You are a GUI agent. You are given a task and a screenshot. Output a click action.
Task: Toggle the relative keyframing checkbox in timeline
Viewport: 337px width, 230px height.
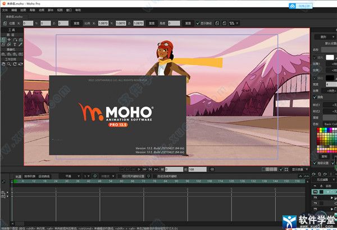click(120, 176)
